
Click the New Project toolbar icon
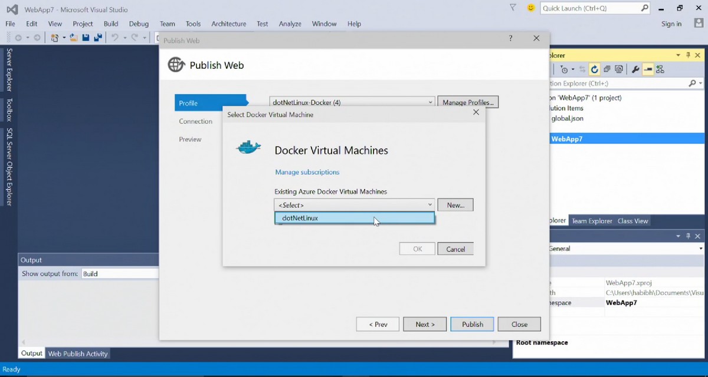click(x=54, y=38)
